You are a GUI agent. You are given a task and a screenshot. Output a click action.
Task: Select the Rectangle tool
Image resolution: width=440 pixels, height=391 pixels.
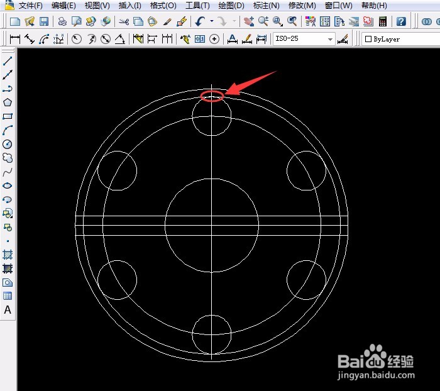tap(8, 116)
